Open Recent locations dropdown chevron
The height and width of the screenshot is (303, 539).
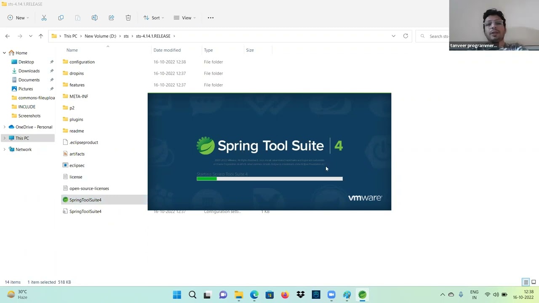(x=30, y=36)
